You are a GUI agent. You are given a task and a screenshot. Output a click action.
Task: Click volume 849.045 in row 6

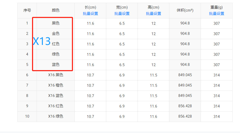point(185,75)
